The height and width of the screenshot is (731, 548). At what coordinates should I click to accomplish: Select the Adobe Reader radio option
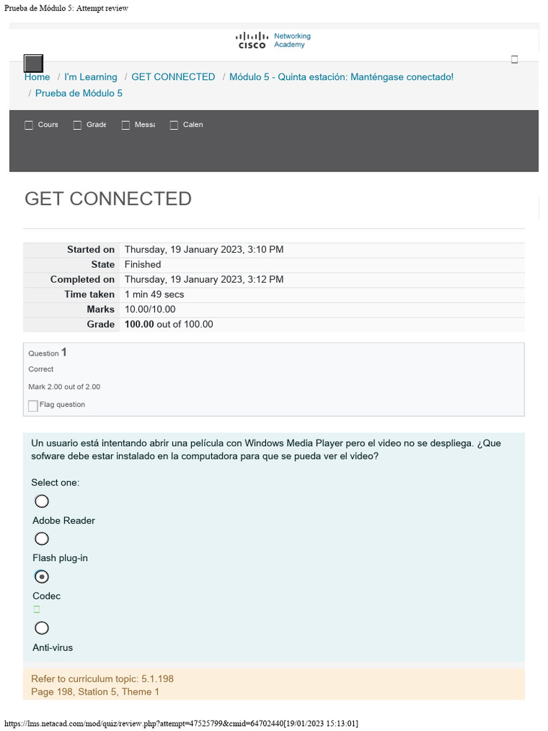[42, 501]
